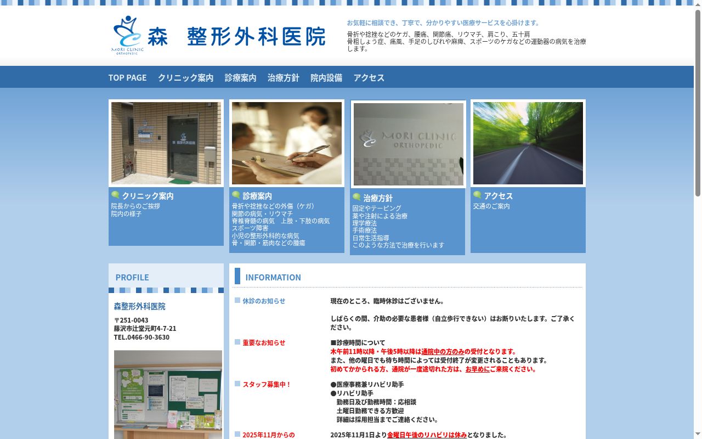Click the underlined 金曜日午後のリハビリは休み text
The width and height of the screenshot is (702, 439).
pyautogui.click(x=427, y=435)
